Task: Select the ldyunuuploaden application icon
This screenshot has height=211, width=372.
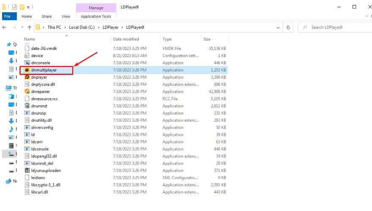Action: point(27,170)
